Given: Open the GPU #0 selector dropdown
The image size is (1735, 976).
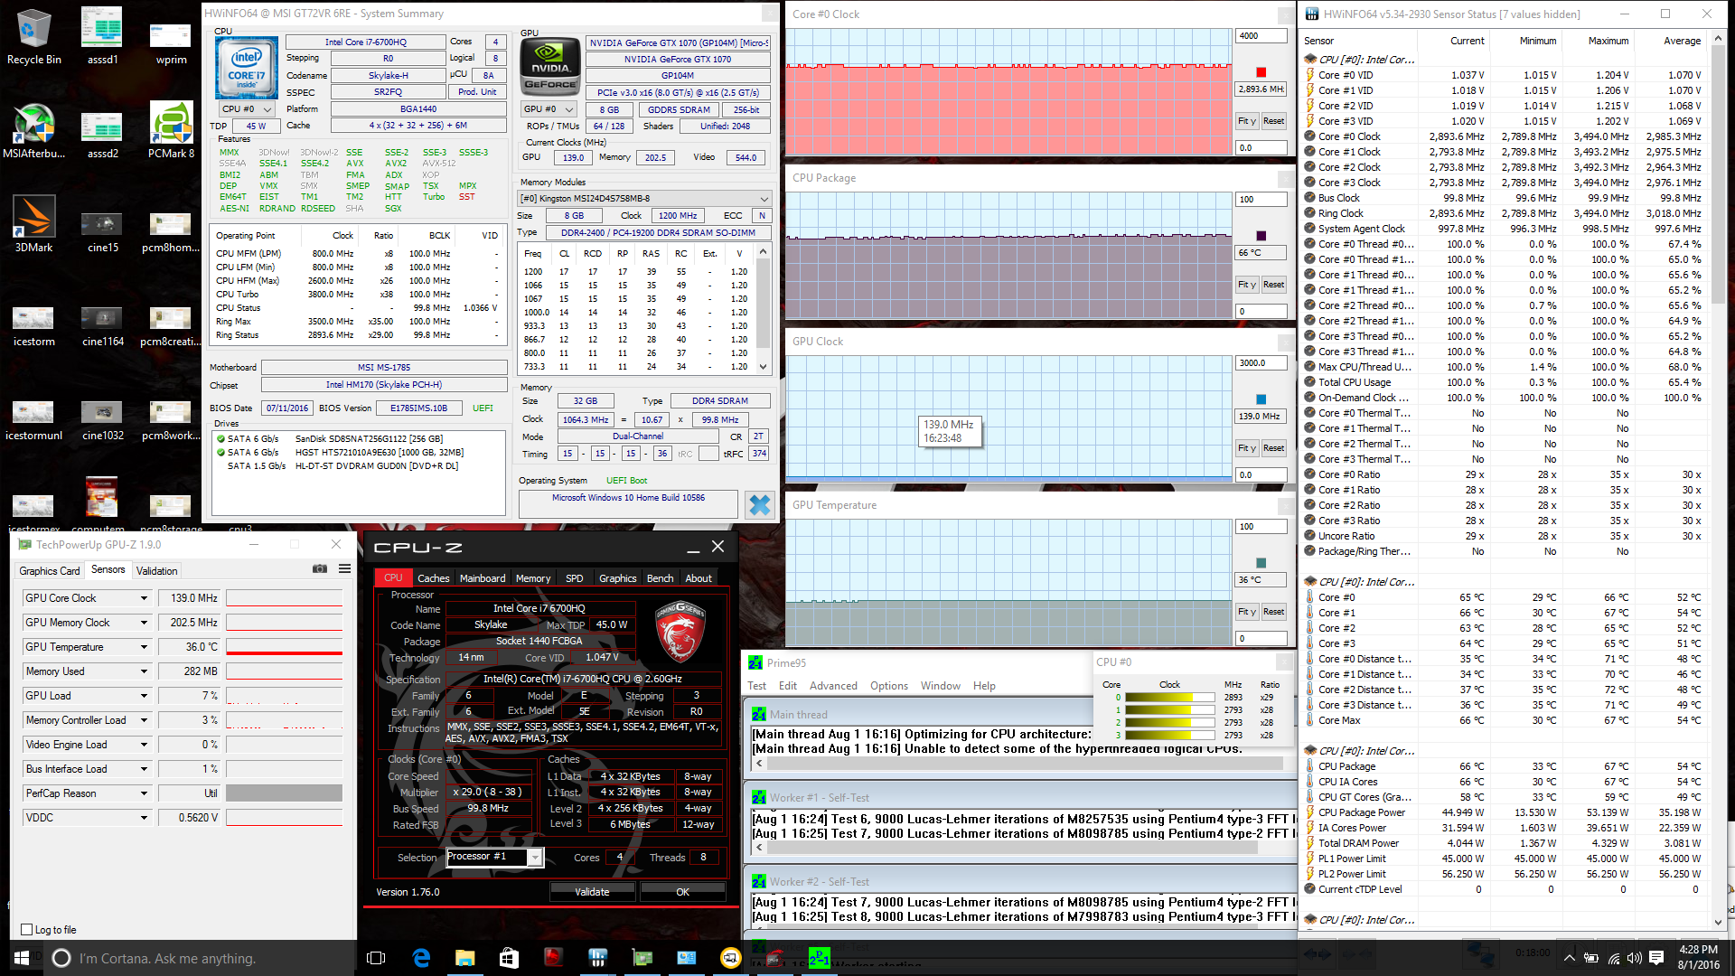Looking at the screenshot, I should pos(549,109).
